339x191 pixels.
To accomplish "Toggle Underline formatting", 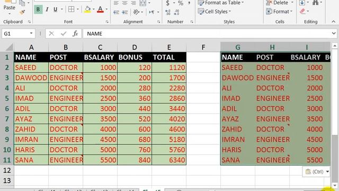I will pos(55,10).
